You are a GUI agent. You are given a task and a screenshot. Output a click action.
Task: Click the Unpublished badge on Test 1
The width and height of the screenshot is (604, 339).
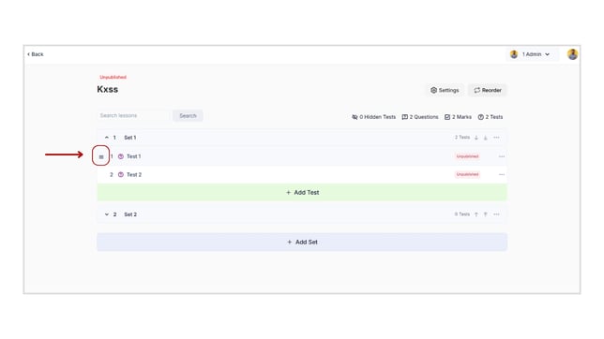[467, 156]
